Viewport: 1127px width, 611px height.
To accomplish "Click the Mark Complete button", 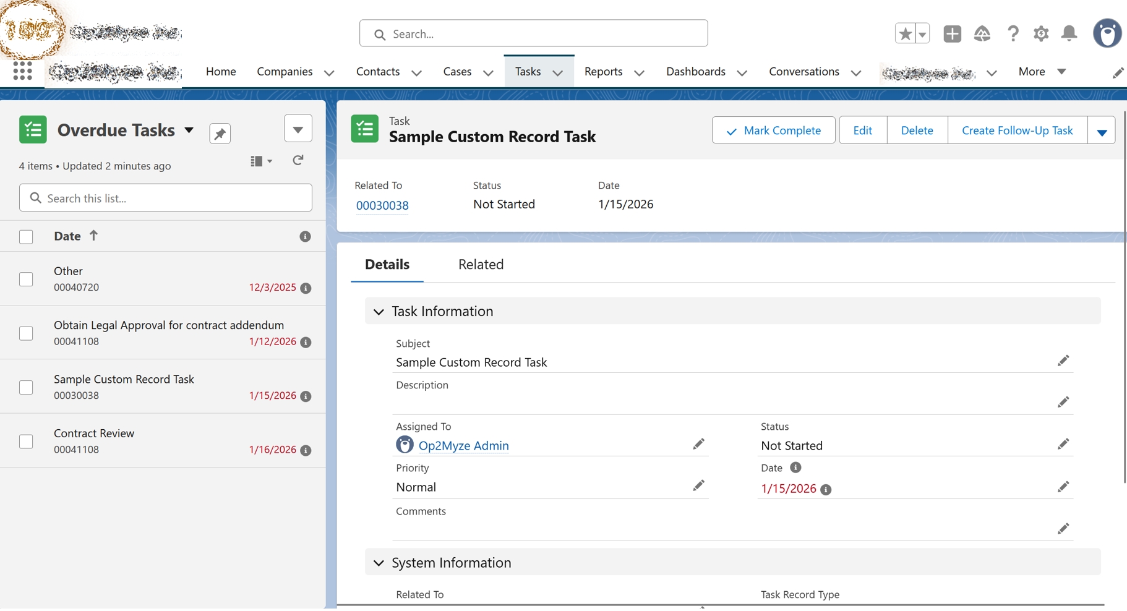I will coord(773,130).
